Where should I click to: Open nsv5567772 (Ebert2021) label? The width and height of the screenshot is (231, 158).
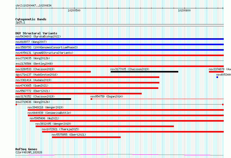[x=33, y=91]
